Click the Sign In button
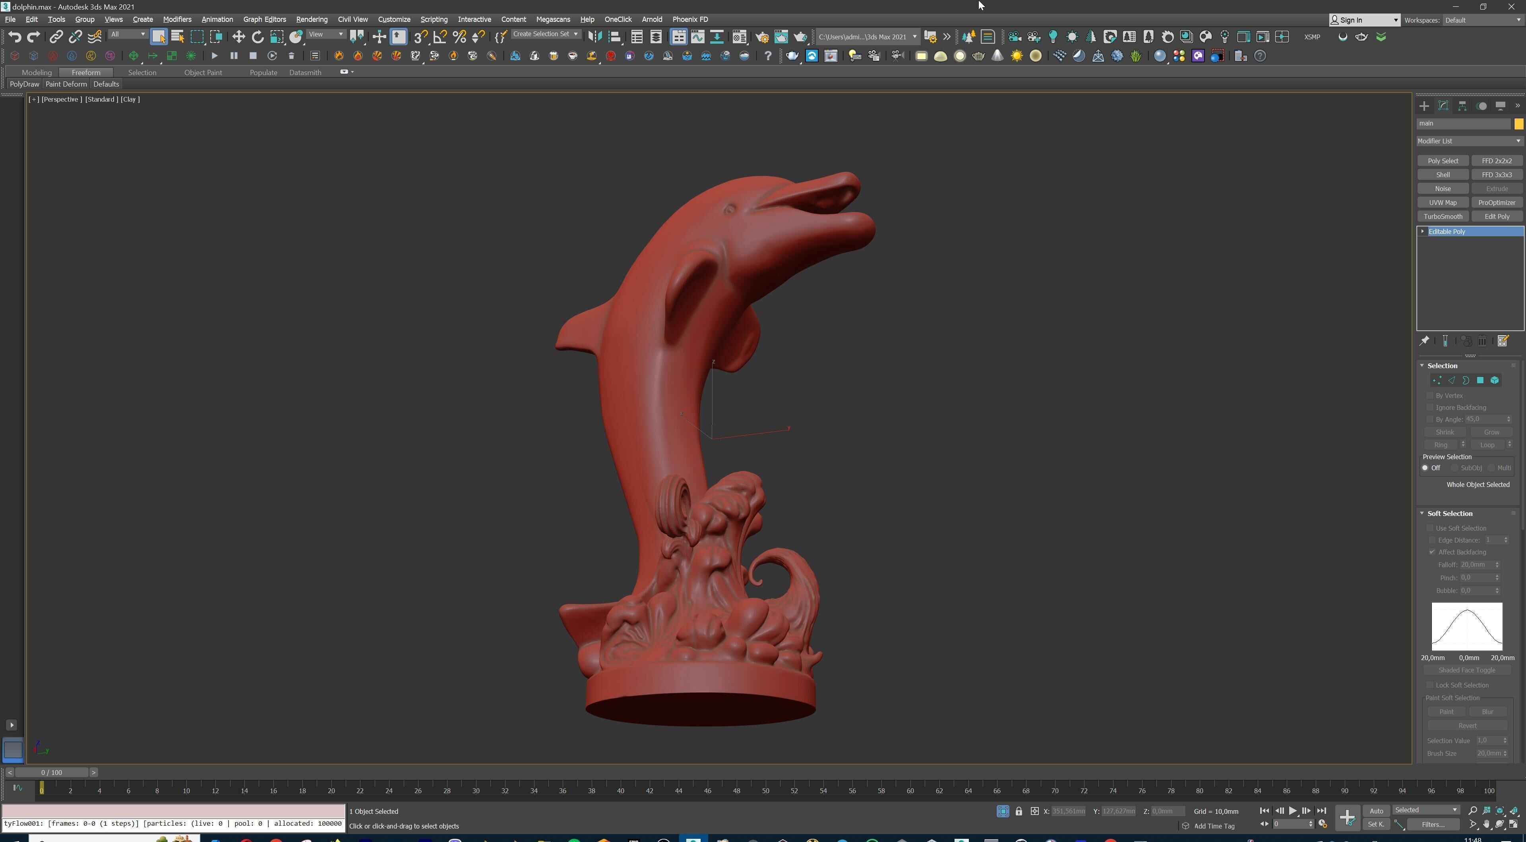1526x842 pixels. 1365,20
